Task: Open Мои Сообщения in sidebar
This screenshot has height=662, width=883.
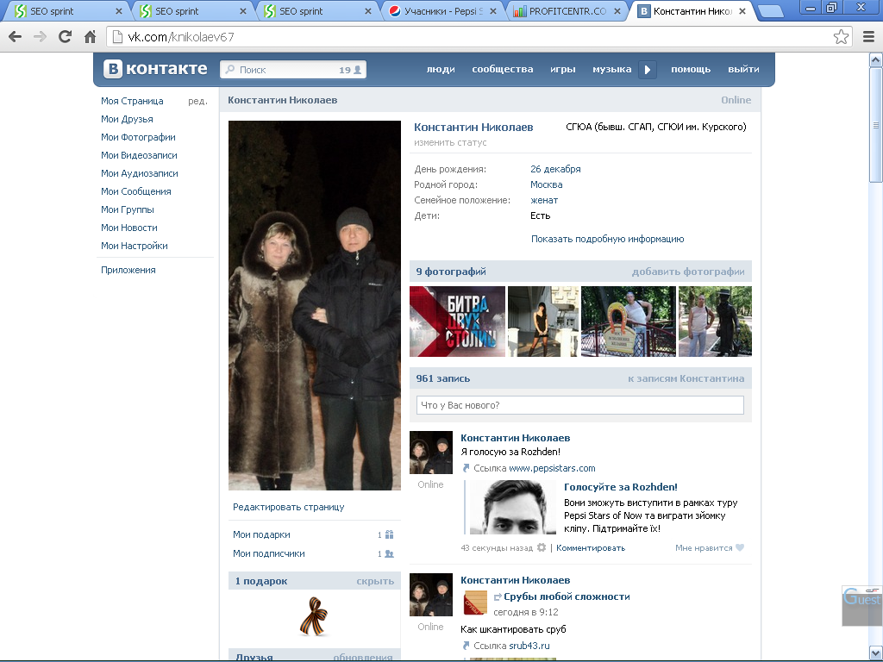Action: 135,191
